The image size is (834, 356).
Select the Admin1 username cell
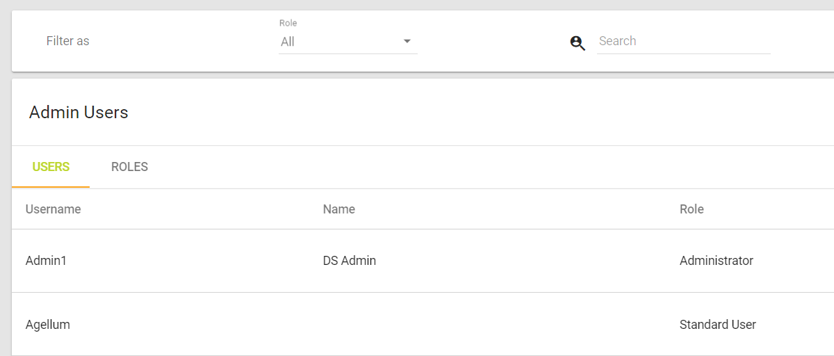(x=46, y=261)
